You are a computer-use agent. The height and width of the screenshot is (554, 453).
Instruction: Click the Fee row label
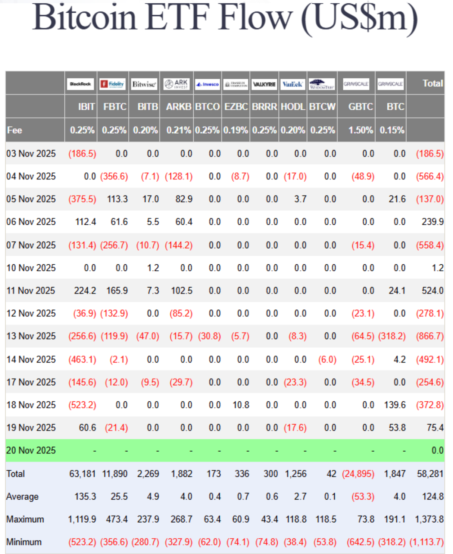pos(15,130)
